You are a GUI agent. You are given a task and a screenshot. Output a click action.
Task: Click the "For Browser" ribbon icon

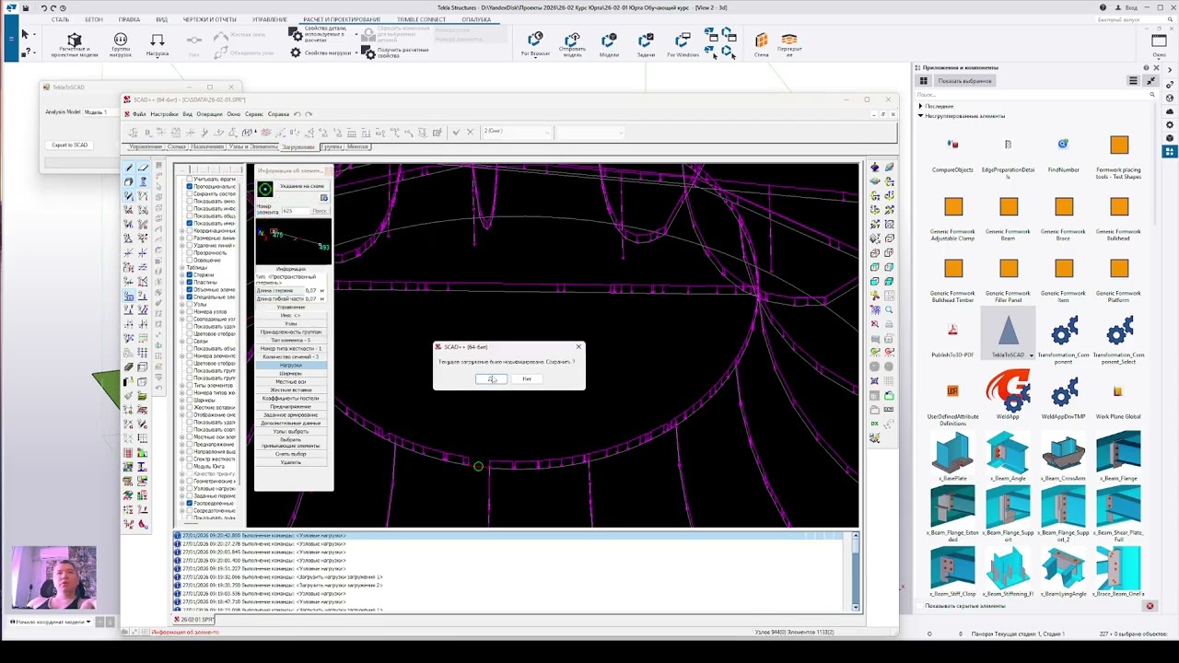[535, 44]
